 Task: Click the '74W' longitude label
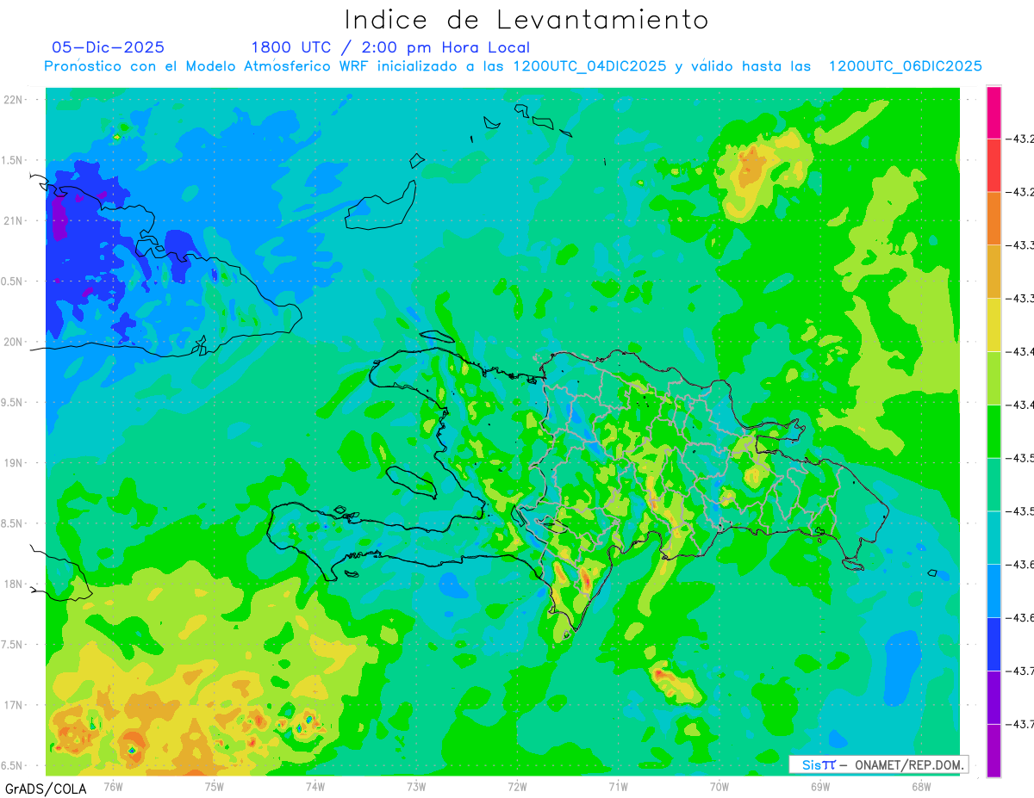tap(315, 786)
